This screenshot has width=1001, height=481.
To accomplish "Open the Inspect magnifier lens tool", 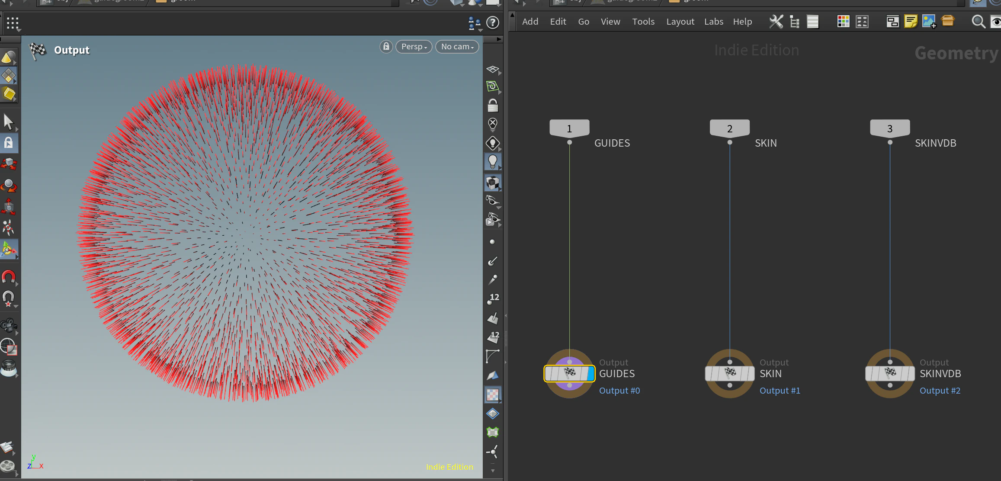I will click(9, 368).
